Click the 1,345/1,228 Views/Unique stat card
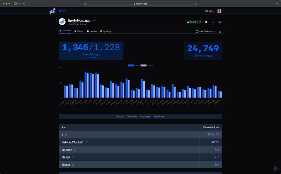 click(x=91, y=51)
